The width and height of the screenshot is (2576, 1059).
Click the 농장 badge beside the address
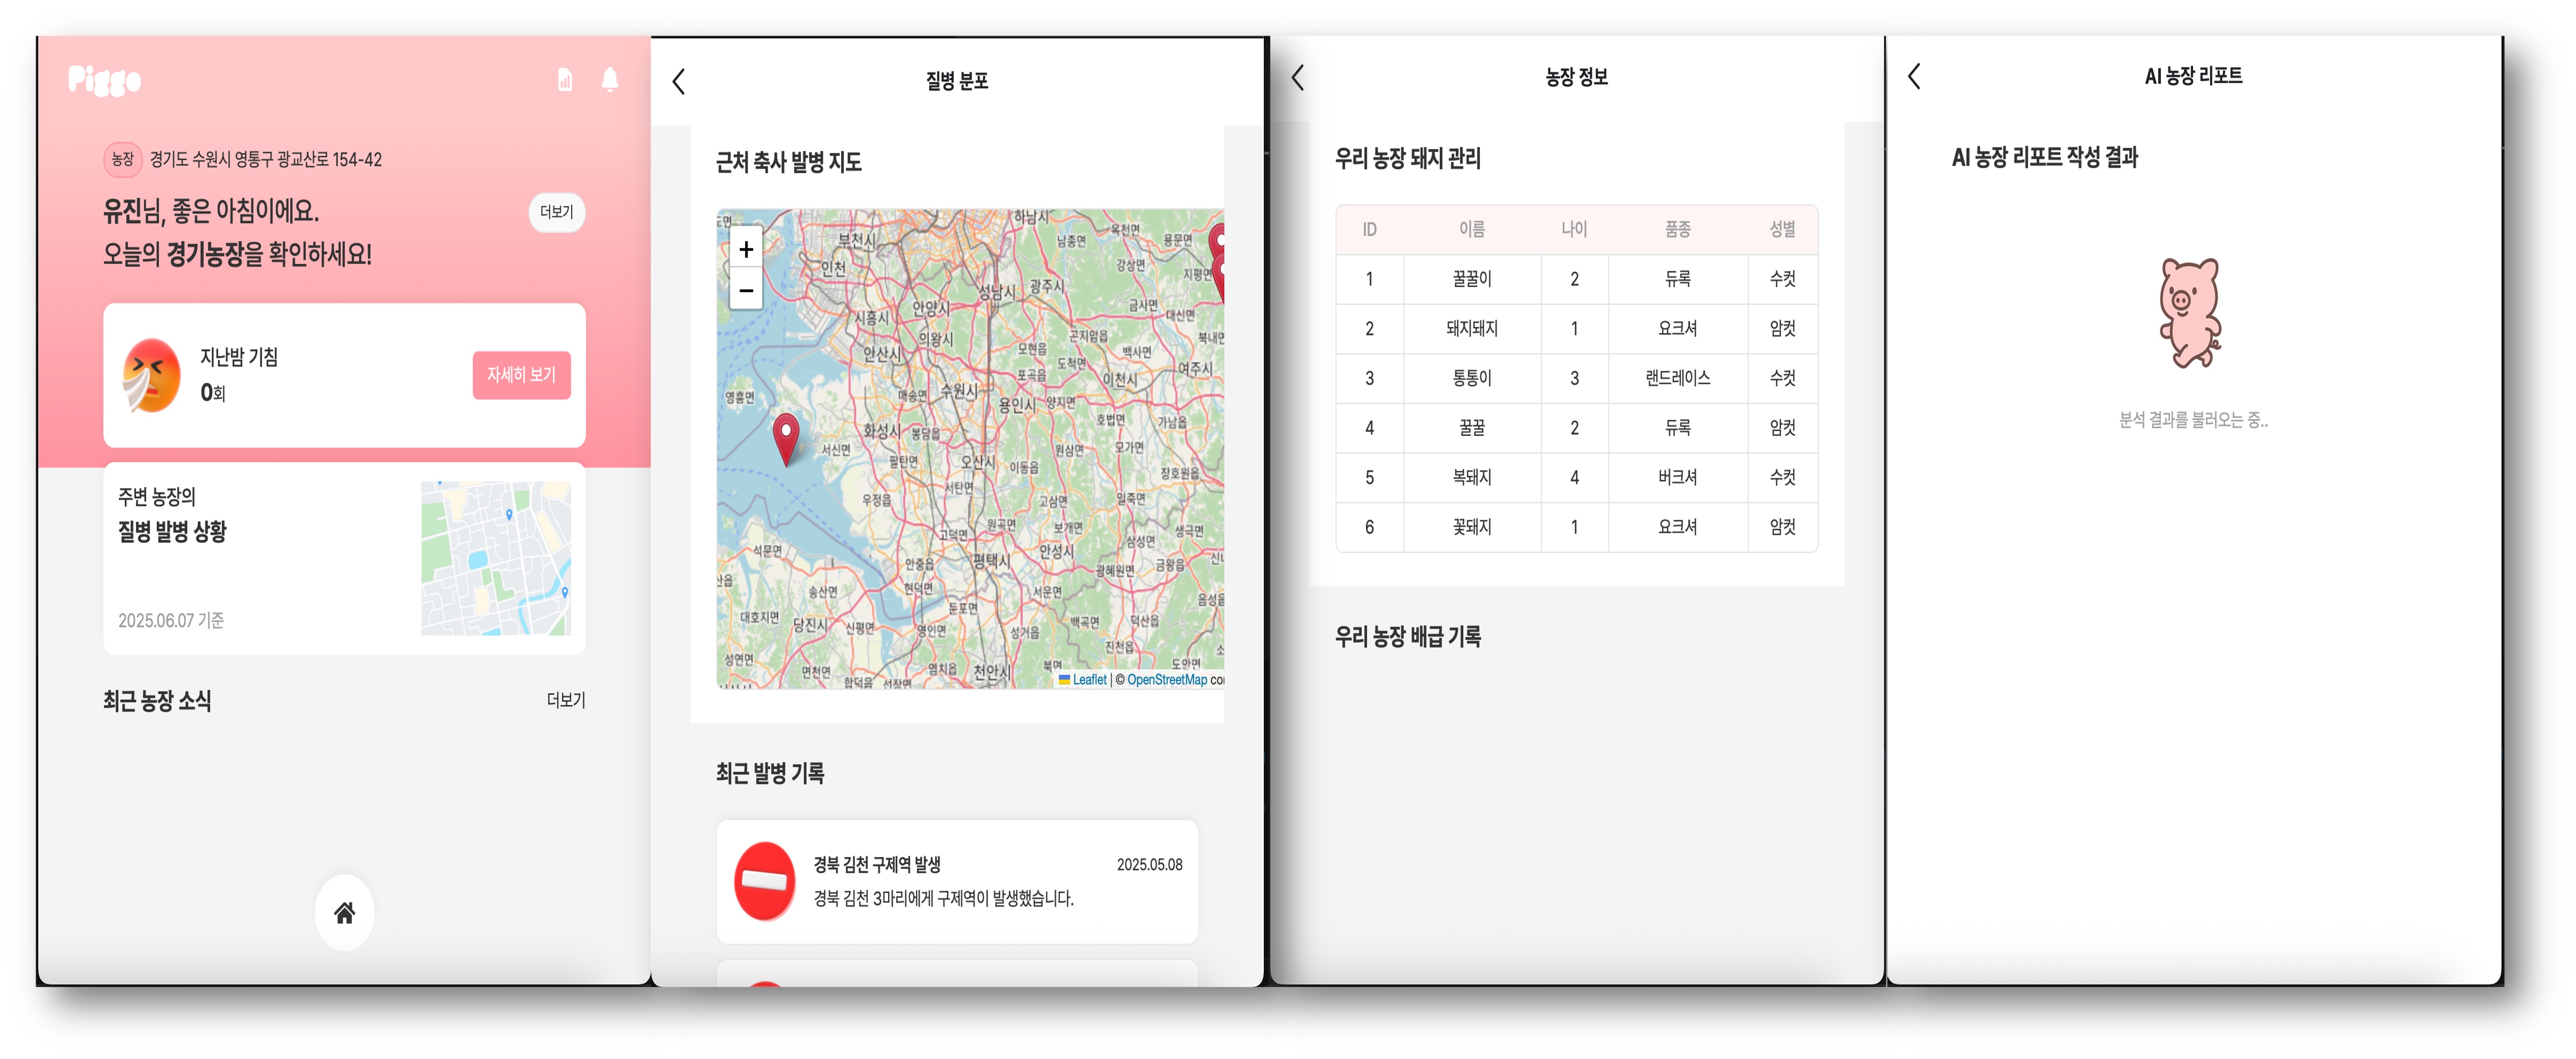coord(122,159)
